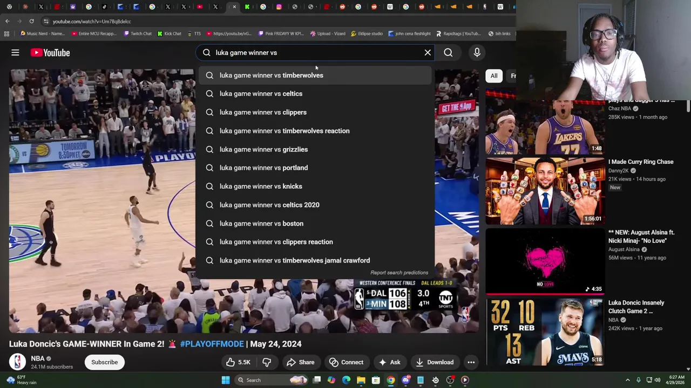Submit search with magnifier button

pos(448,53)
